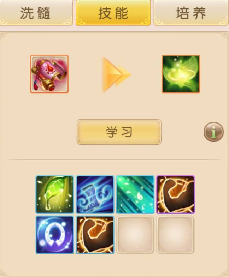Open the round info "i" button
Viewport: 229px width, 277px height.
(x=213, y=132)
